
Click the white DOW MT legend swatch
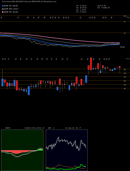coord(3,9)
